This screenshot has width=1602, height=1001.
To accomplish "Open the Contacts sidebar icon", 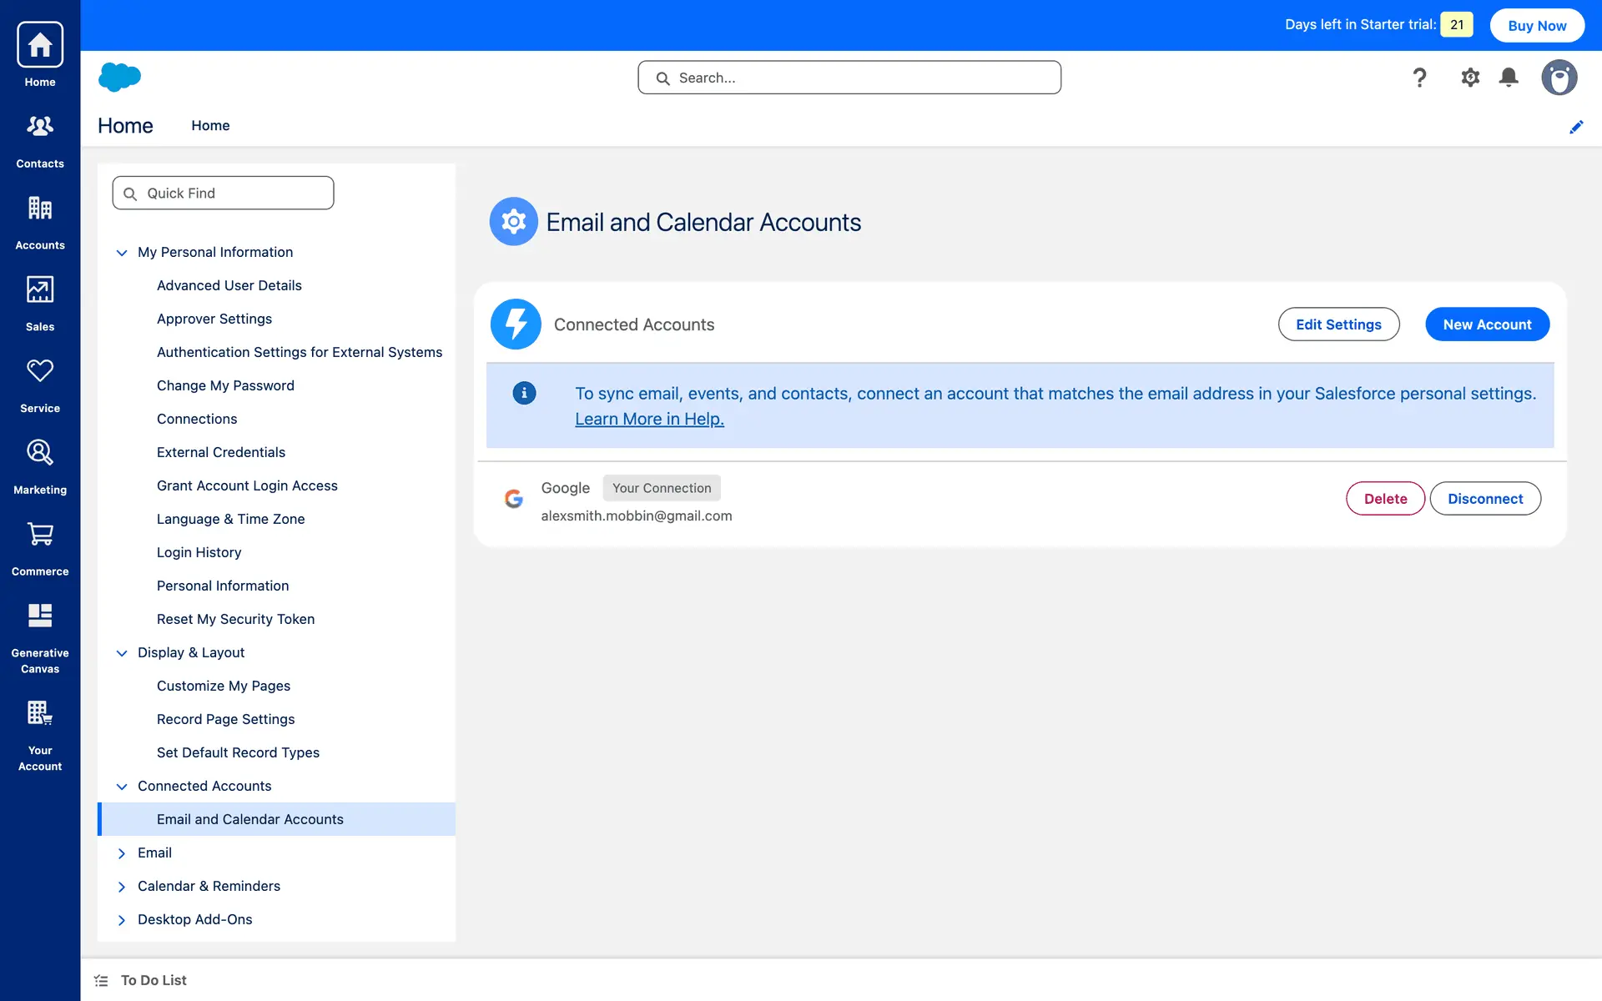I will pyautogui.click(x=40, y=127).
